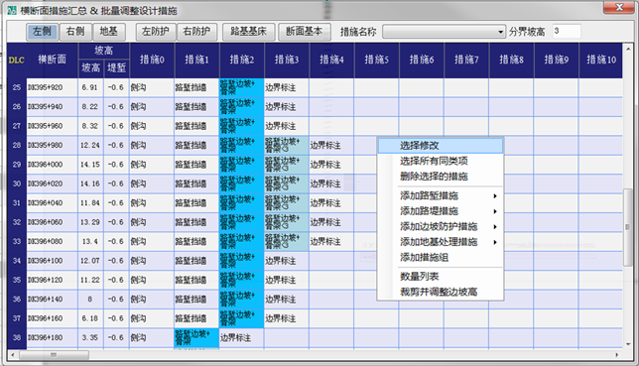Viewport: 639px width, 366px height.
Task: Click the 措施2 column header
Action: point(242,60)
